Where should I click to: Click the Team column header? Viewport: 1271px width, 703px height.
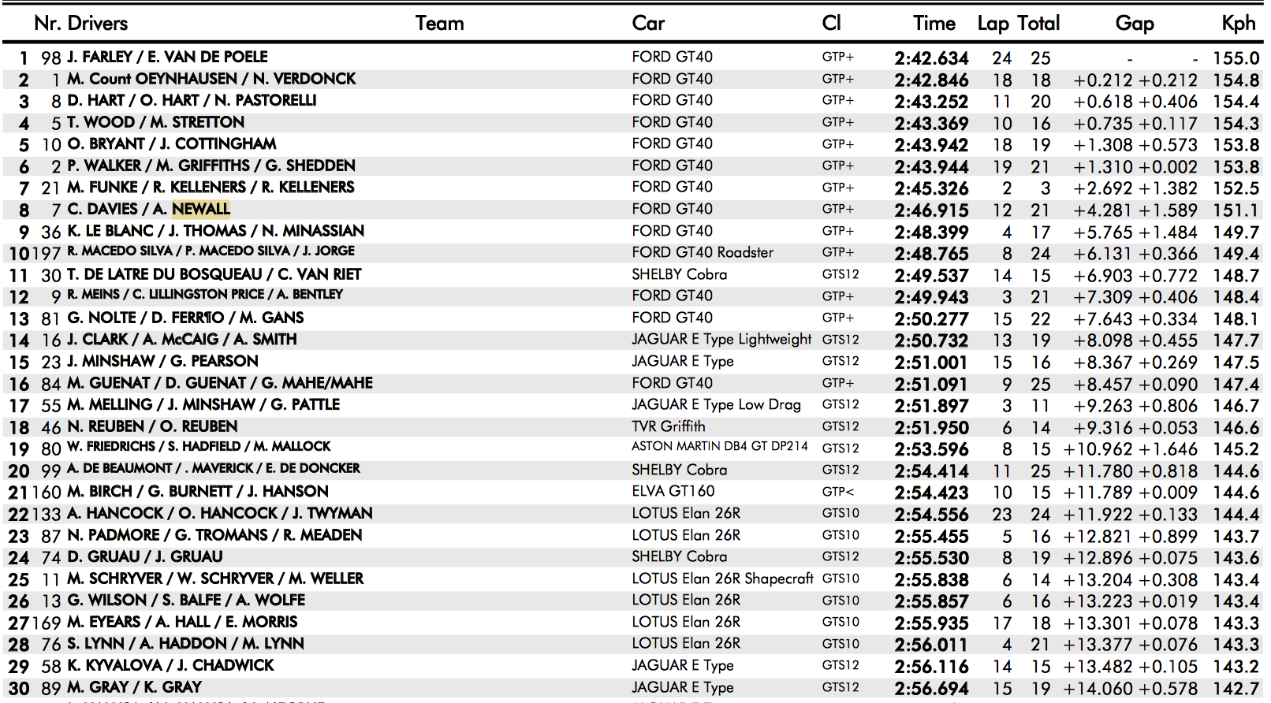[x=439, y=24]
